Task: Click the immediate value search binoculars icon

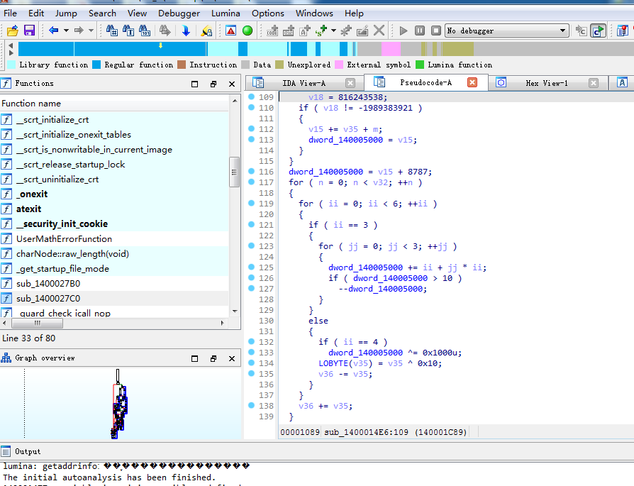Action: coord(112,31)
